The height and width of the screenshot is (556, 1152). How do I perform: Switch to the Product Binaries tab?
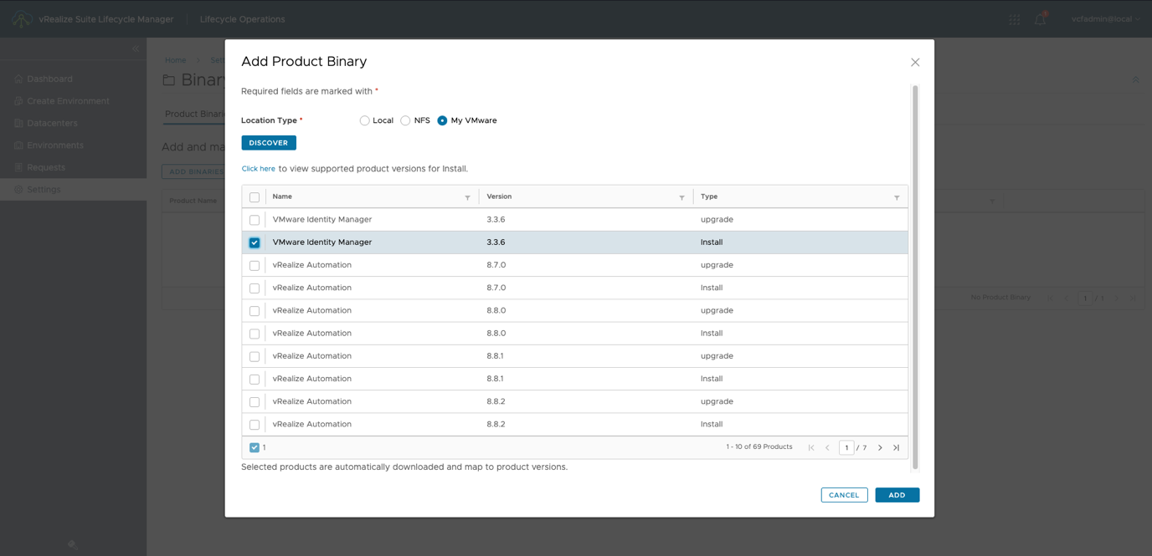coord(194,115)
